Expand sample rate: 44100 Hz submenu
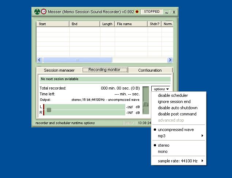 [x=179, y=161]
